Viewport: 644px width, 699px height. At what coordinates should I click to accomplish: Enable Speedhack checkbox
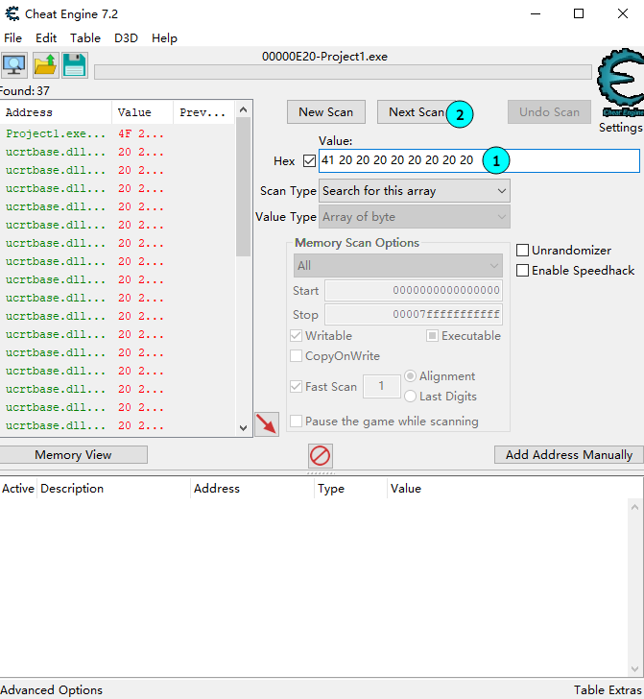522,270
